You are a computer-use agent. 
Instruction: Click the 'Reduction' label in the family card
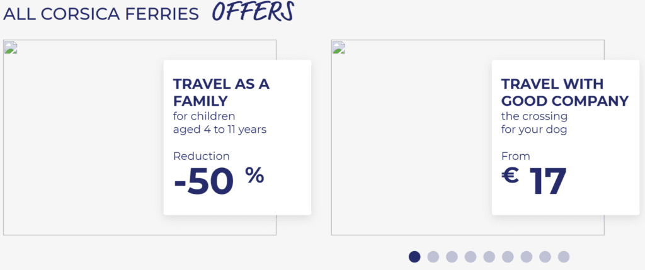click(x=202, y=156)
